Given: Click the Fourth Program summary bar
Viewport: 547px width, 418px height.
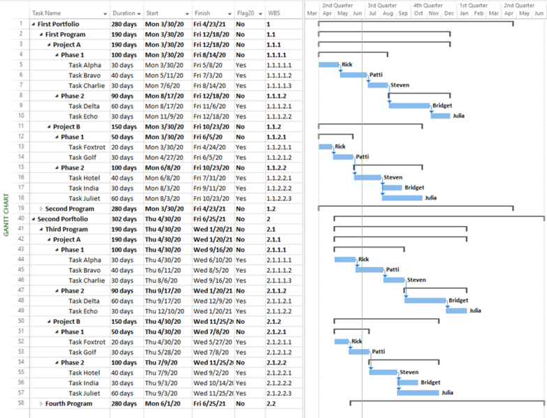Looking at the screenshot, I should (447, 402).
